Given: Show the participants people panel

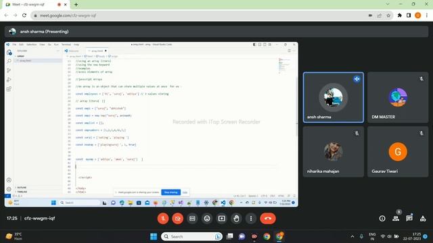Looking at the screenshot, I should 396,219.
